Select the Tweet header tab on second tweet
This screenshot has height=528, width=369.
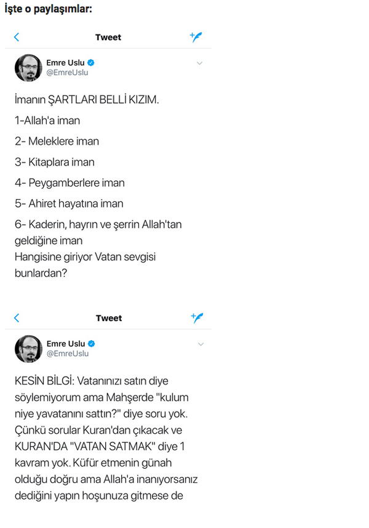click(x=109, y=318)
